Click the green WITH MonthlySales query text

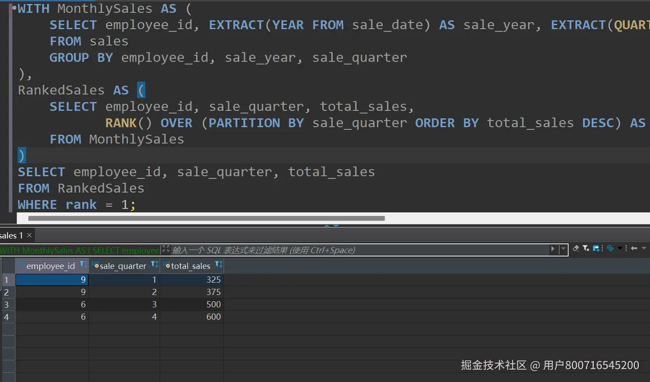click(x=80, y=250)
